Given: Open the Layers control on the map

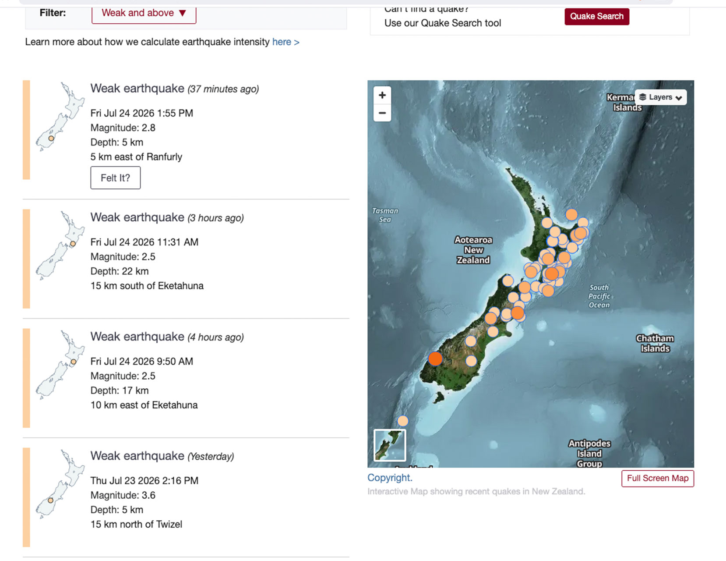Looking at the screenshot, I should [x=660, y=97].
